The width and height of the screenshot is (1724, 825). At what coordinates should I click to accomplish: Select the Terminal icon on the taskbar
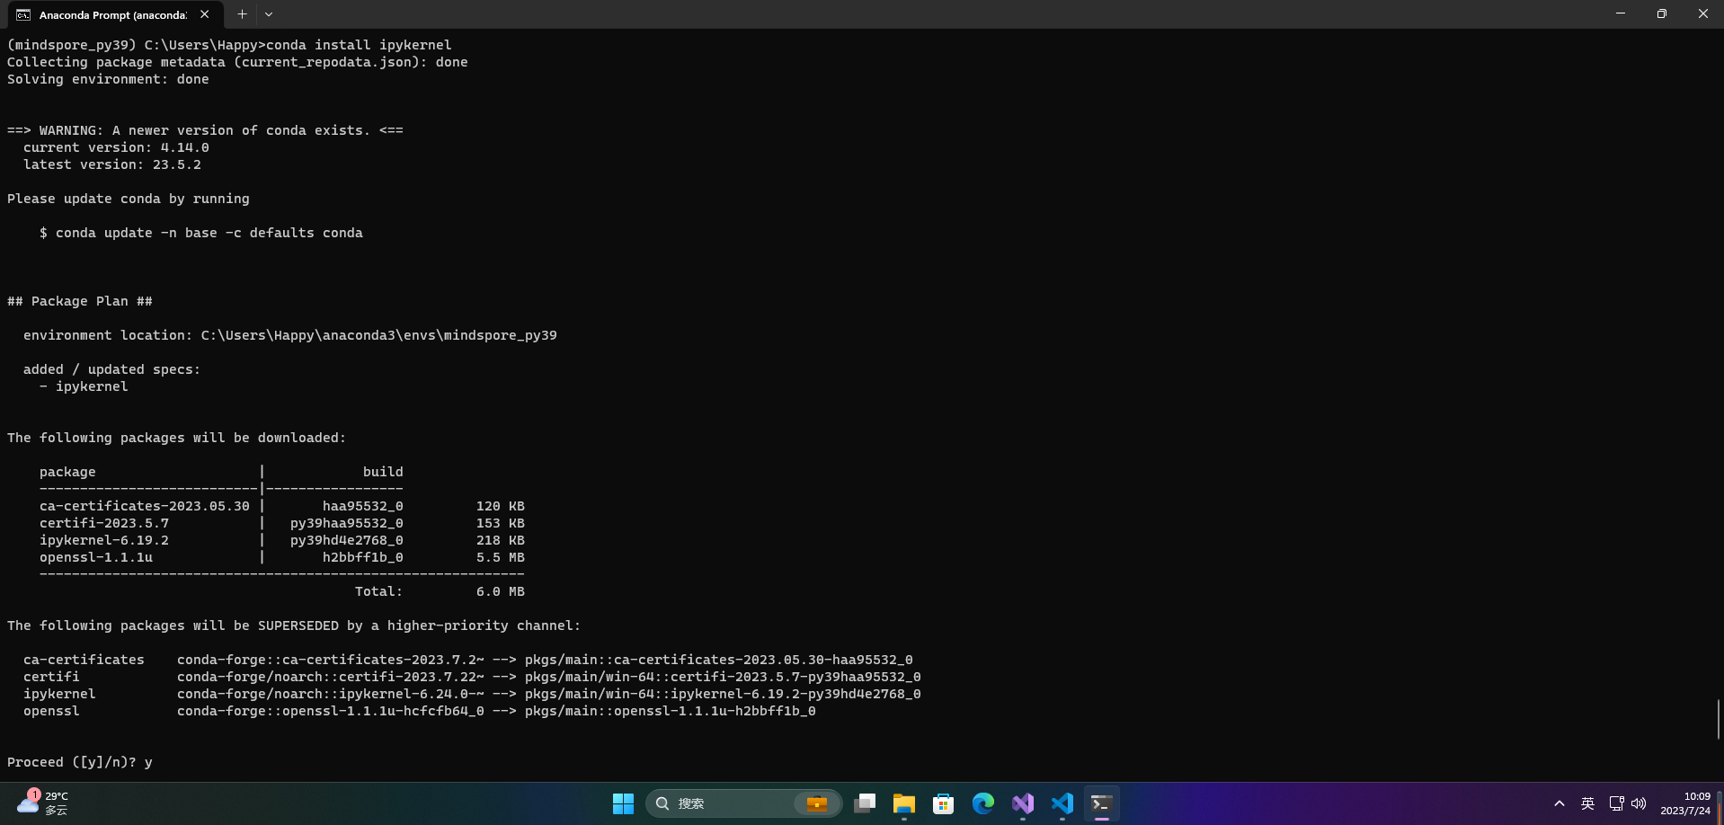pos(1102,803)
